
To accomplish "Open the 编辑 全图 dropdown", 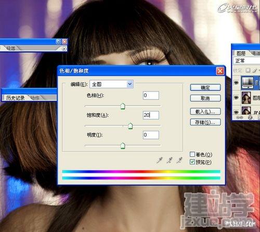I will click(x=111, y=84).
